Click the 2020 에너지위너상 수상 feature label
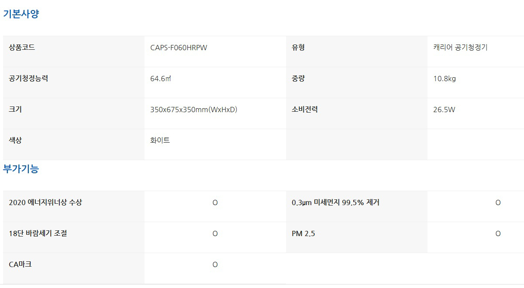 pos(45,202)
